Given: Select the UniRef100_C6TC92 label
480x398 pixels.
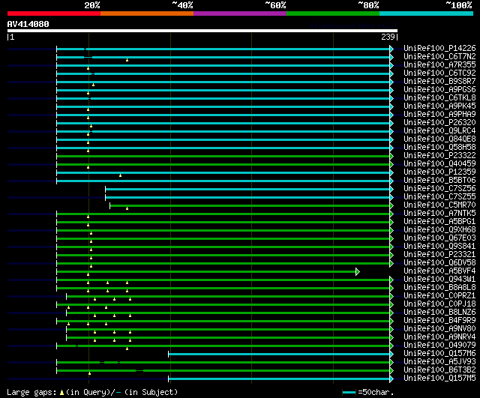Looking at the screenshot, I should pos(439,73).
